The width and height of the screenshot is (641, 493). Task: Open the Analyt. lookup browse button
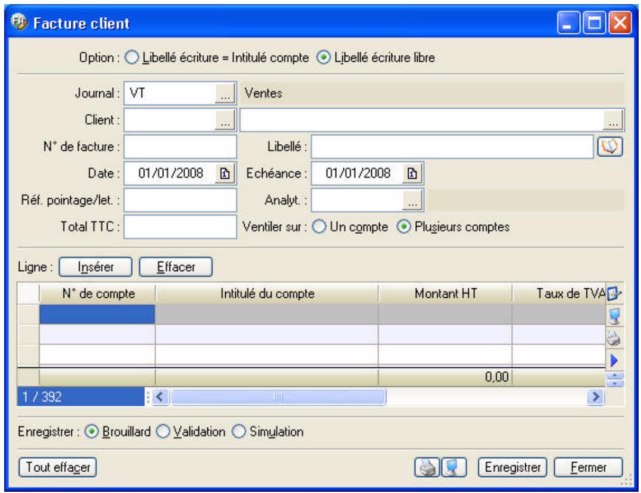coord(412,201)
